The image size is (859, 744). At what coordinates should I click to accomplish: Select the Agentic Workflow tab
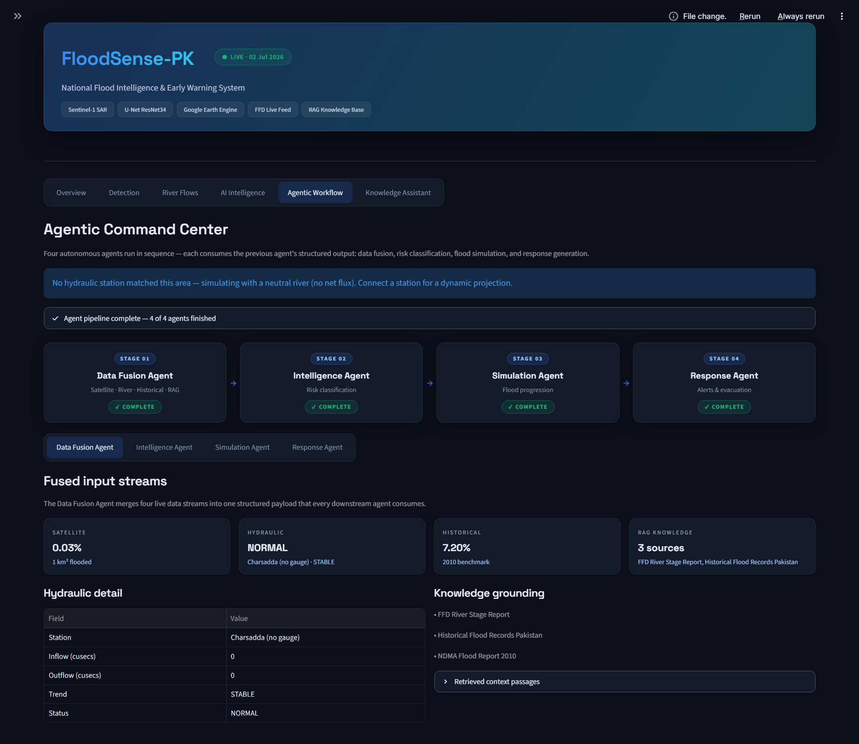click(x=315, y=192)
